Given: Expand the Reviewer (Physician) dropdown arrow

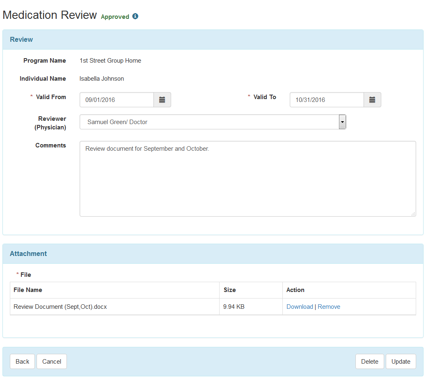Looking at the screenshot, I should (x=342, y=122).
